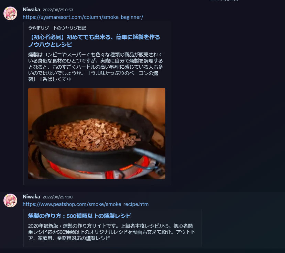Click the site name うやまリゾートのウヤリゾ日記
Viewport: 285px width, 253px height.
(x=57, y=28)
